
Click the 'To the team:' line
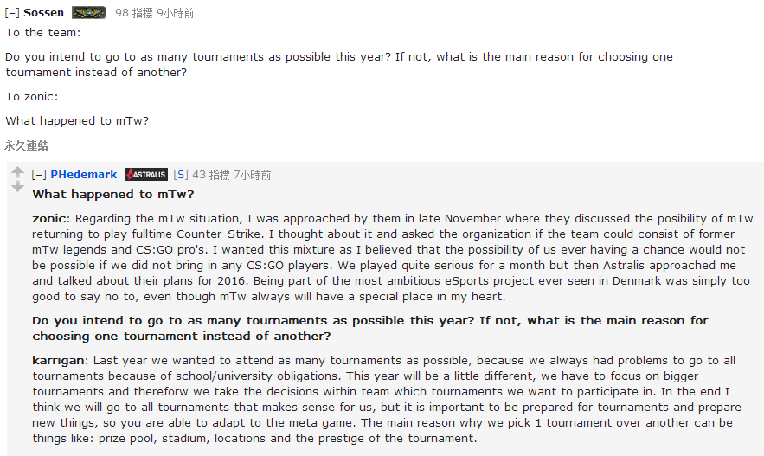click(x=43, y=33)
